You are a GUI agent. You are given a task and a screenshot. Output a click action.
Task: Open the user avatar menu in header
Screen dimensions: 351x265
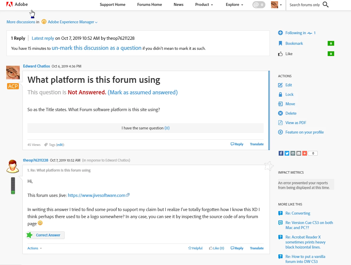(275, 5)
